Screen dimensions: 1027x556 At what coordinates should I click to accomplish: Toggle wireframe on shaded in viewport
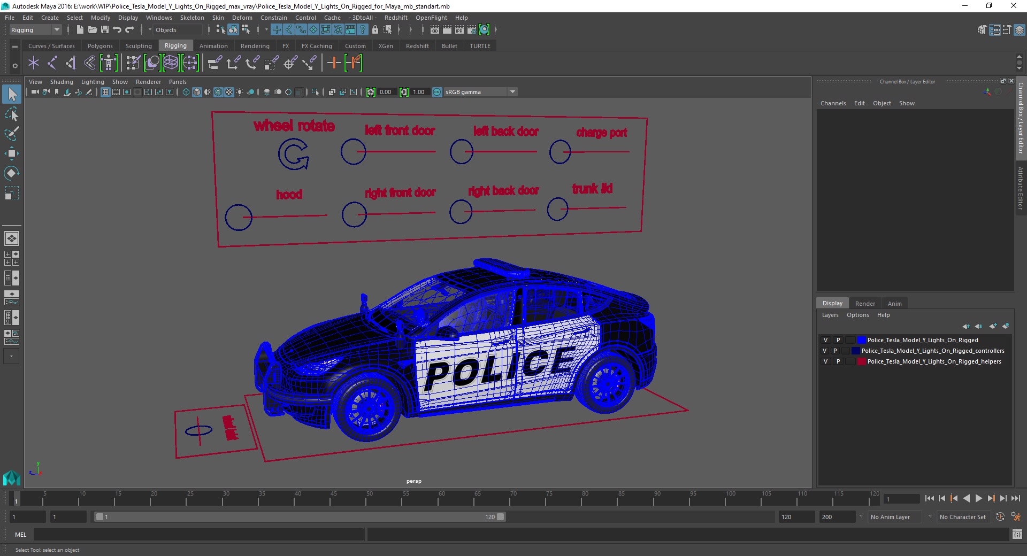(218, 92)
